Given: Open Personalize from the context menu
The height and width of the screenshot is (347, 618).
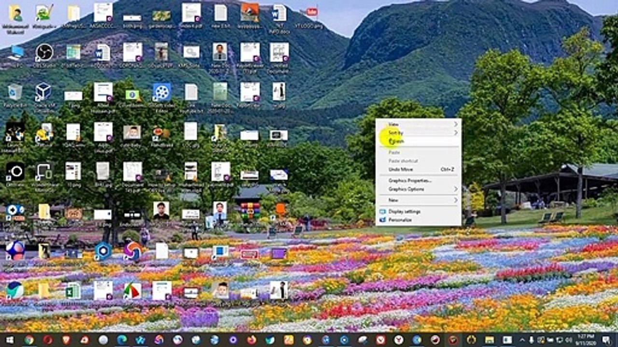Looking at the screenshot, I should pos(418,220).
